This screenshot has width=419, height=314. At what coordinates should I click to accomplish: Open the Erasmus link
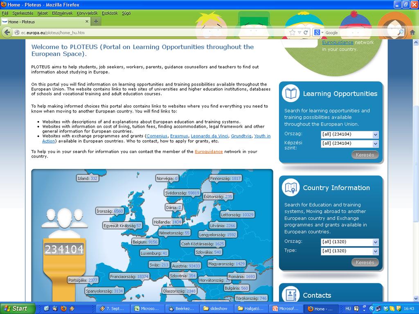pos(179,136)
